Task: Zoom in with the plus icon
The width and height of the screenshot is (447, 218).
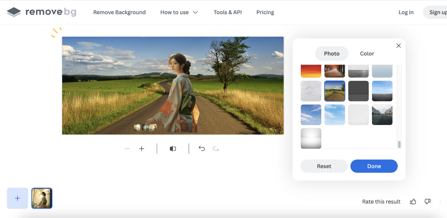Action: pyautogui.click(x=141, y=149)
